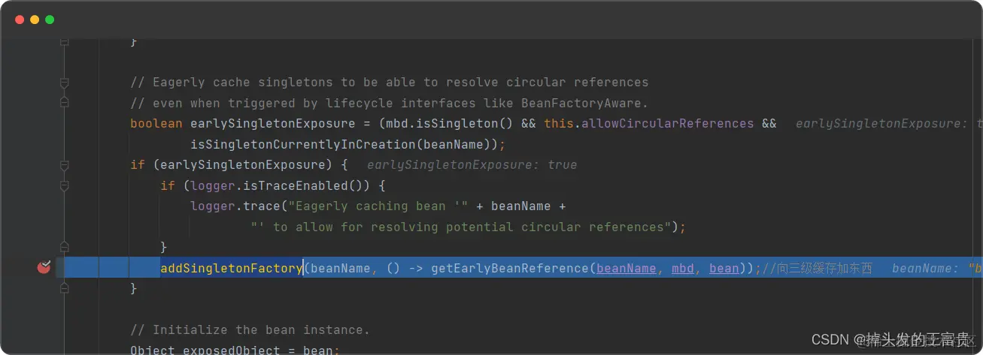Click the '// even when triggered by lifecycle interfaces' comment
983x355 pixels.
390,103
